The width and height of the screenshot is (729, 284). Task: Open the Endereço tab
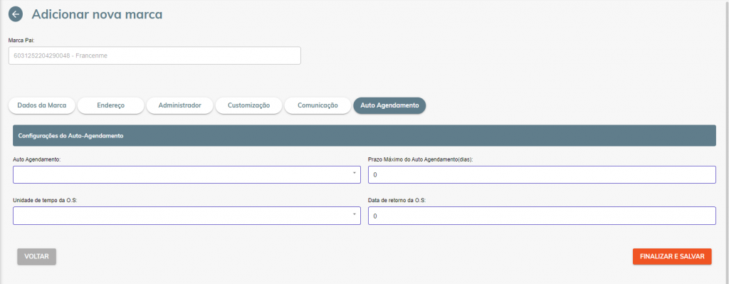pos(110,105)
